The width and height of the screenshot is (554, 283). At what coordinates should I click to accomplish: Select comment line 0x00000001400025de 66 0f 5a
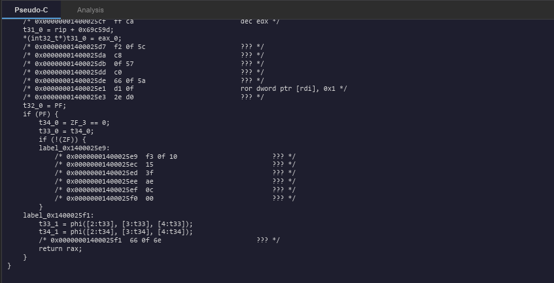point(143,80)
